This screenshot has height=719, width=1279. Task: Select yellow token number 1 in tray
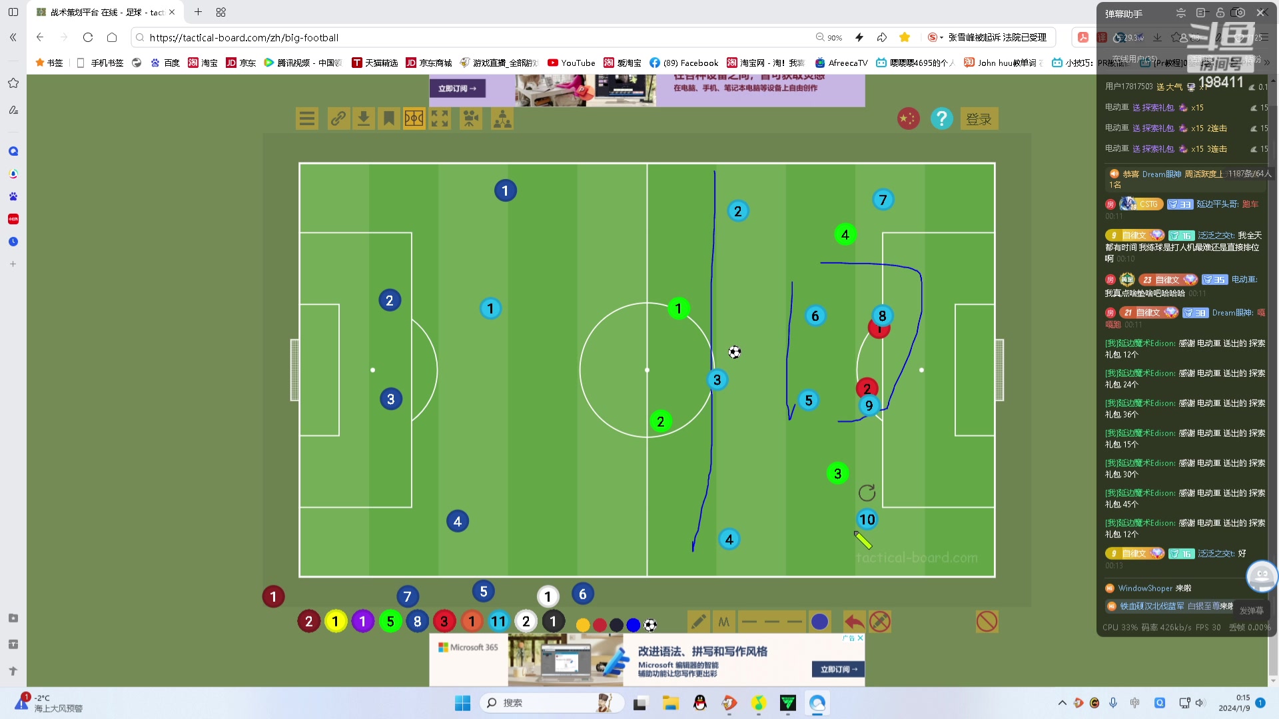[336, 622]
